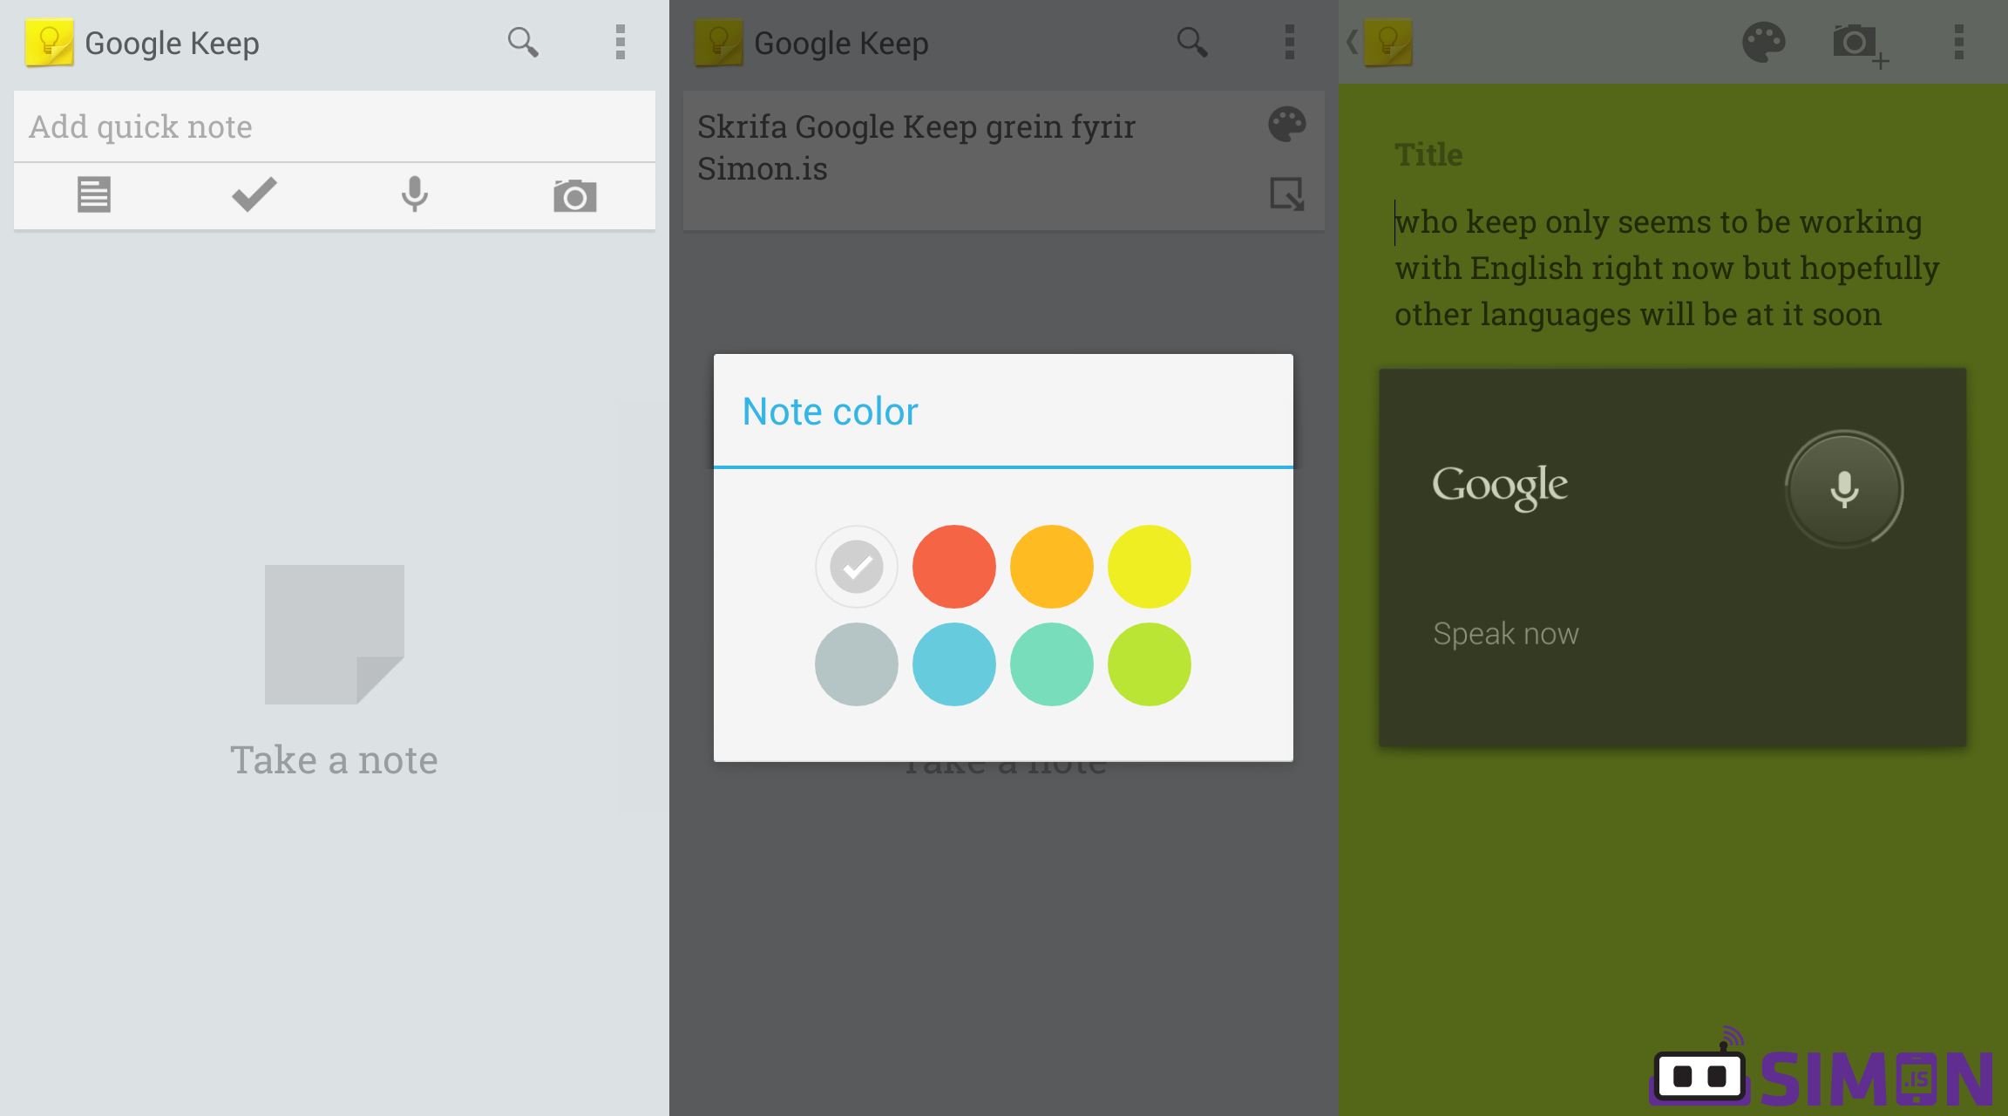2008x1116 pixels.
Task: Open the Google Keep app lightbulb icon
Action: click(50, 42)
